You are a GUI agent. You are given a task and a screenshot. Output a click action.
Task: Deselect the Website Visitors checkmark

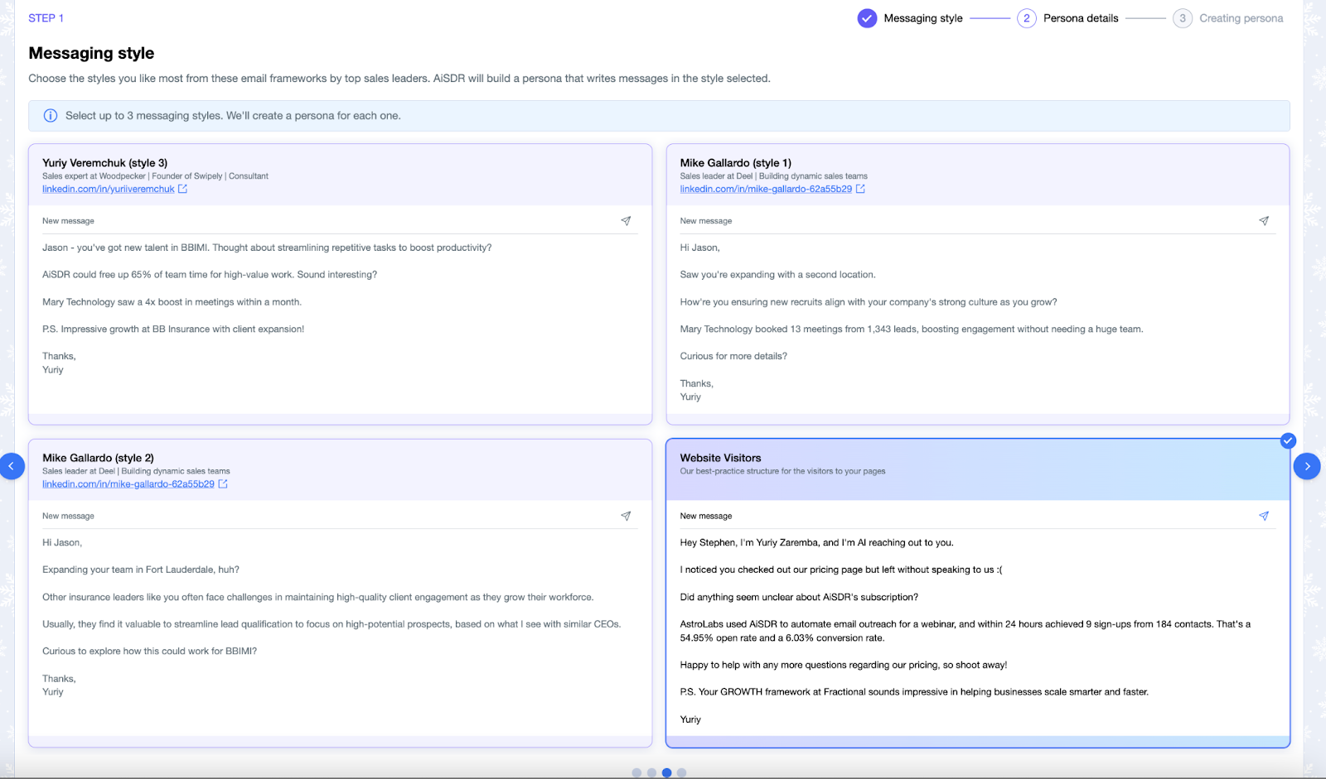(1288, 440)
